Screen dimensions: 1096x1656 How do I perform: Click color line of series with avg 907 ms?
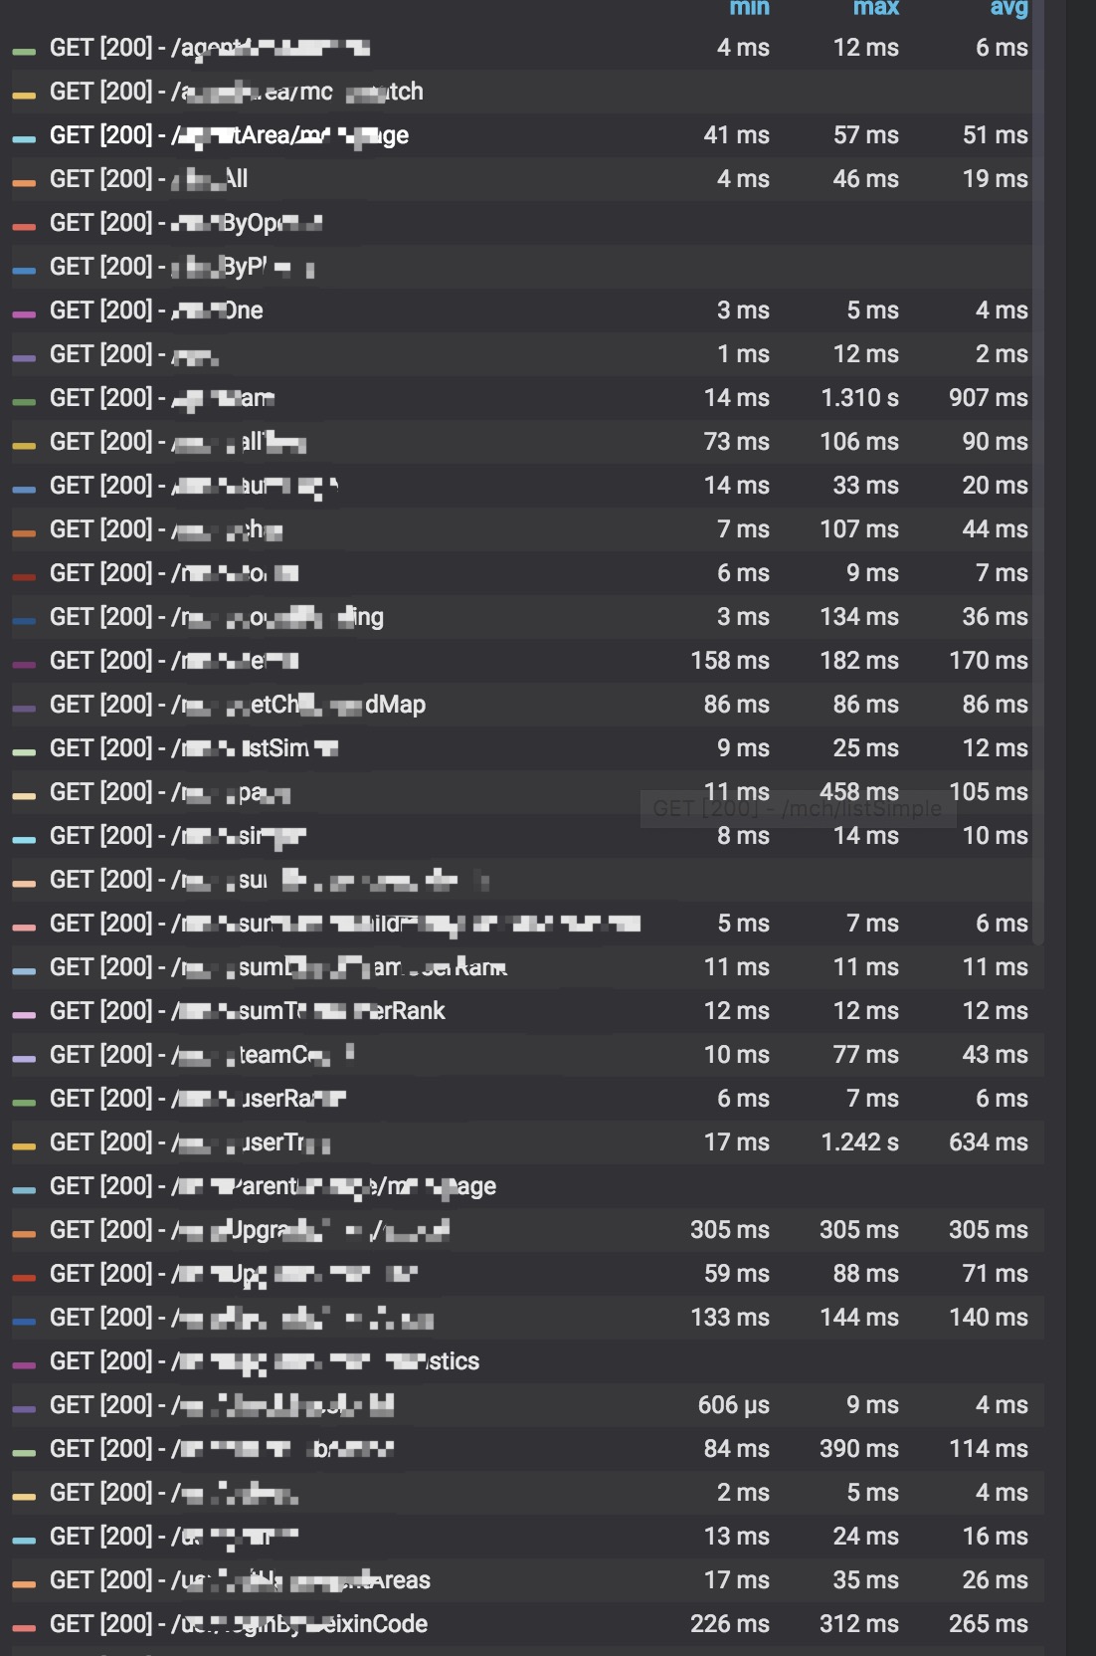pos(24,401)
